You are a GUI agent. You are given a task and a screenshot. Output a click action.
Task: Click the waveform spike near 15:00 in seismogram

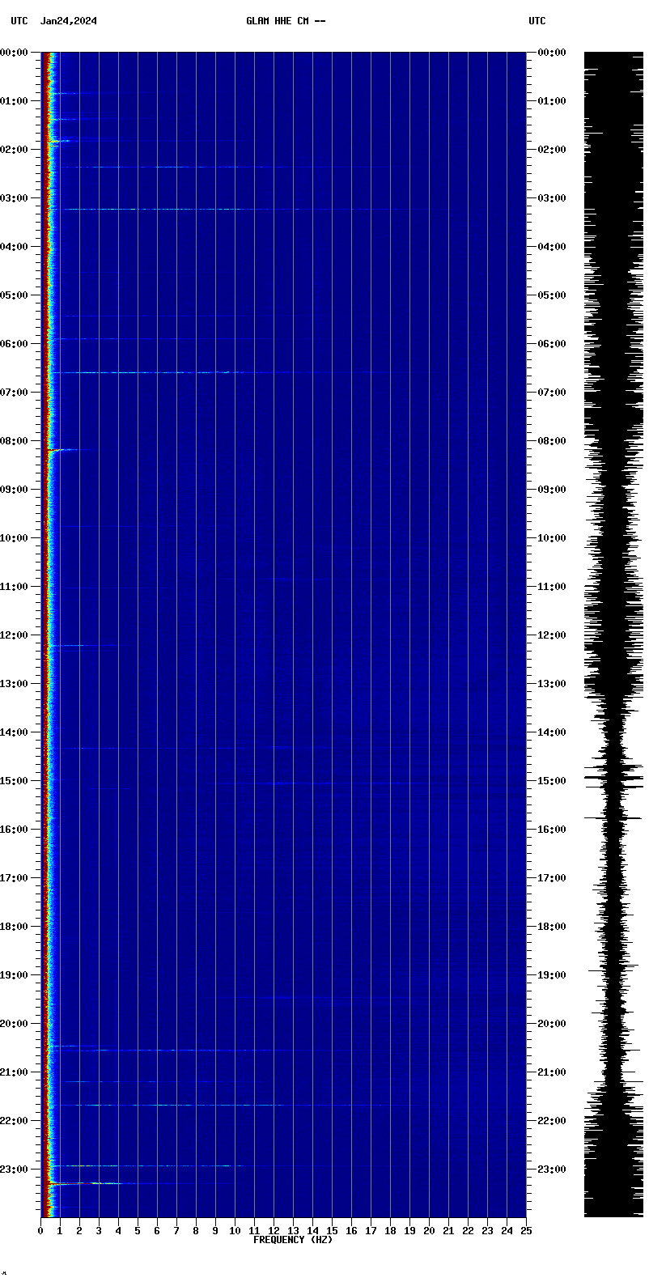pyautogui.click(x=613, y=778)
